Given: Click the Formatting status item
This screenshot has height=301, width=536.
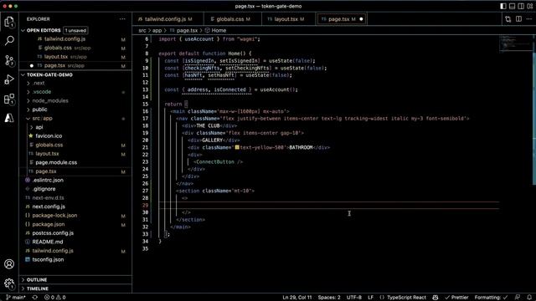Looking at the screenshot, I should [x=491, y=298].
